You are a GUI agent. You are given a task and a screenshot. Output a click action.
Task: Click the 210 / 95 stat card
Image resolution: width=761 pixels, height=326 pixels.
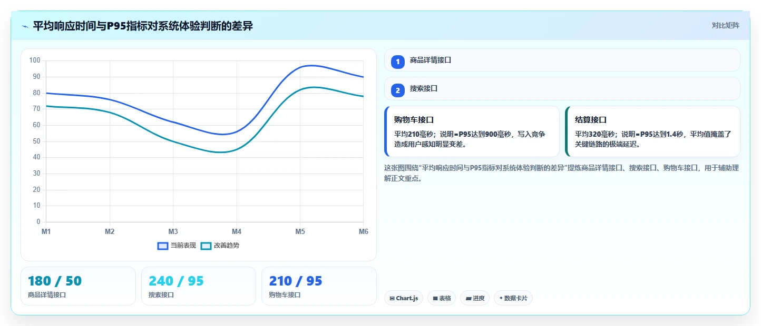[319, 286]
